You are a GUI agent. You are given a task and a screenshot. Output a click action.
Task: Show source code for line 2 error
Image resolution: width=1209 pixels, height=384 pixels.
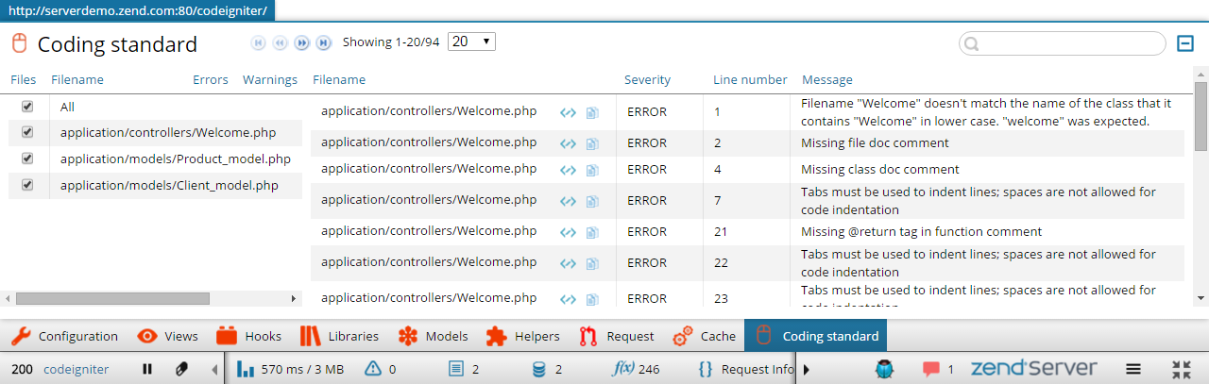(568, 143)
